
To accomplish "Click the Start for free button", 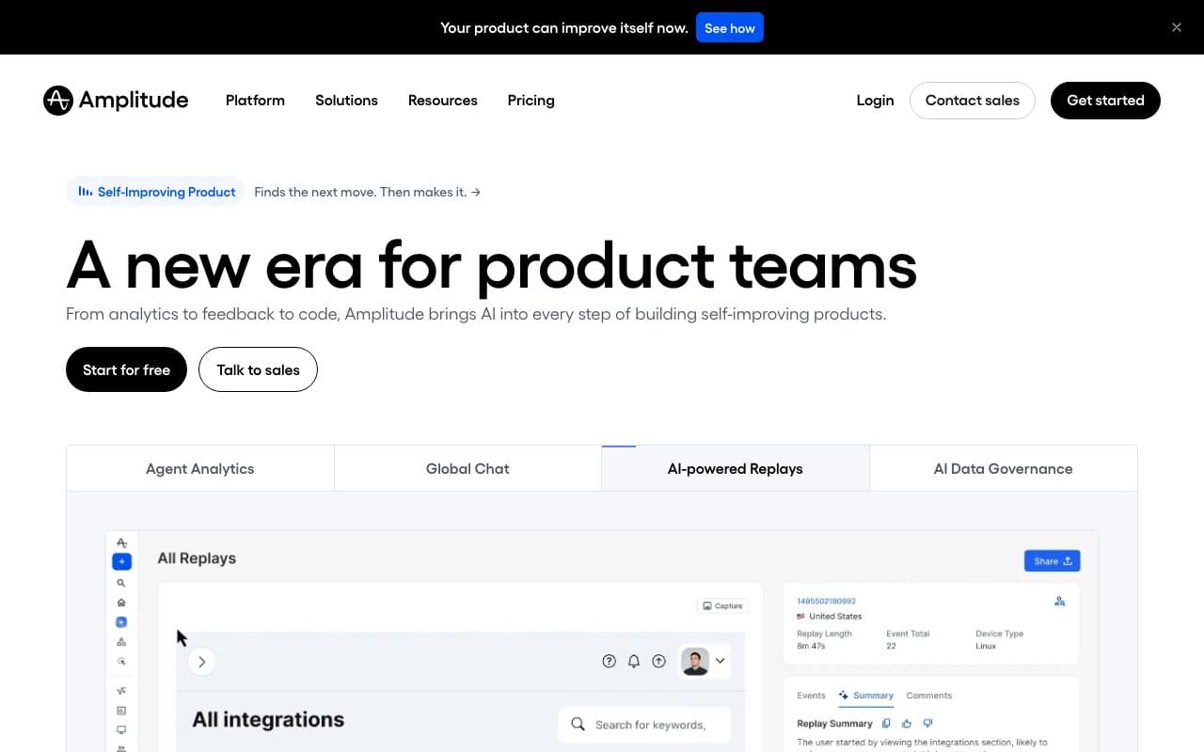I will point(126,369).
